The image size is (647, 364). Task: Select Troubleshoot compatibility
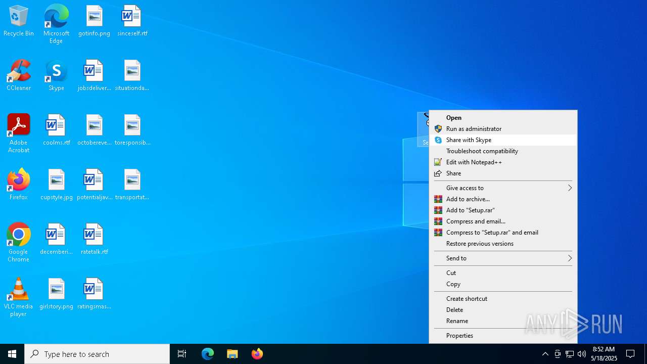click(503, 151)
